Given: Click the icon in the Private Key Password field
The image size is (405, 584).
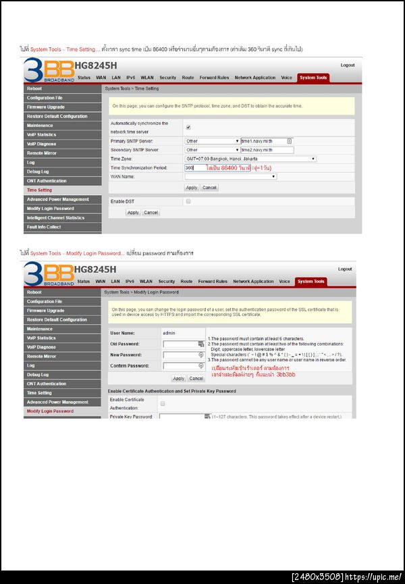Looking at the screenshot, I should click(x=207, y=417).
